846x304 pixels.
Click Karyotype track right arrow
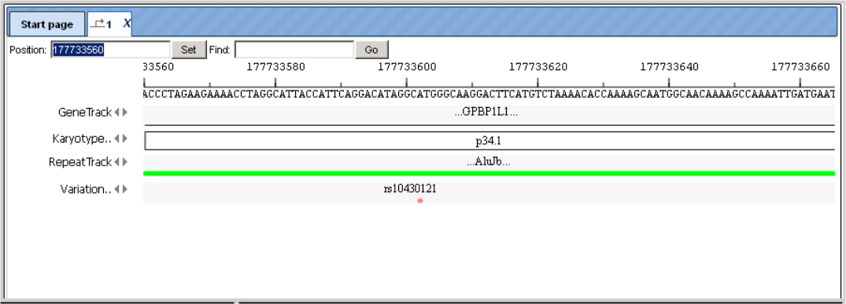tap(125, 139)
